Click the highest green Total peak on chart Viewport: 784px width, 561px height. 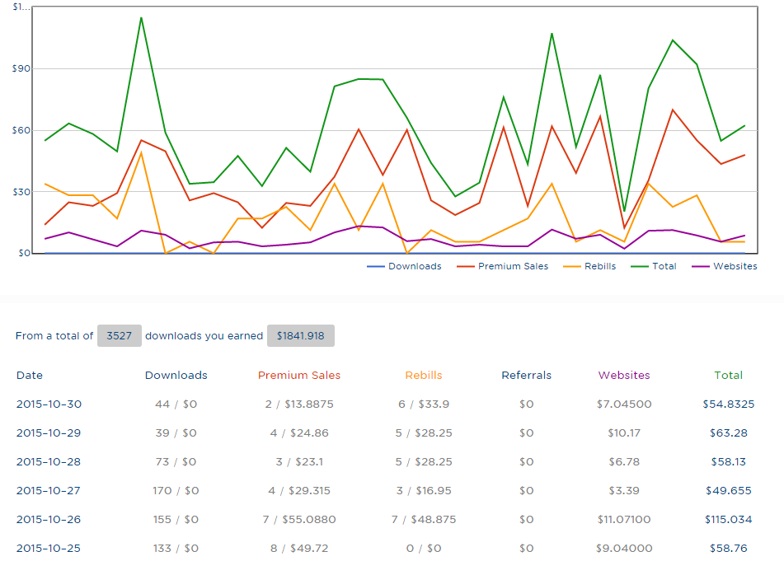[x=141, y=17]
